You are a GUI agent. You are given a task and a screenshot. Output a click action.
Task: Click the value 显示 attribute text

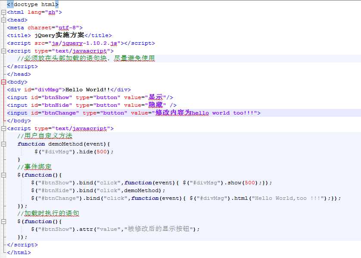coord(156,97)
